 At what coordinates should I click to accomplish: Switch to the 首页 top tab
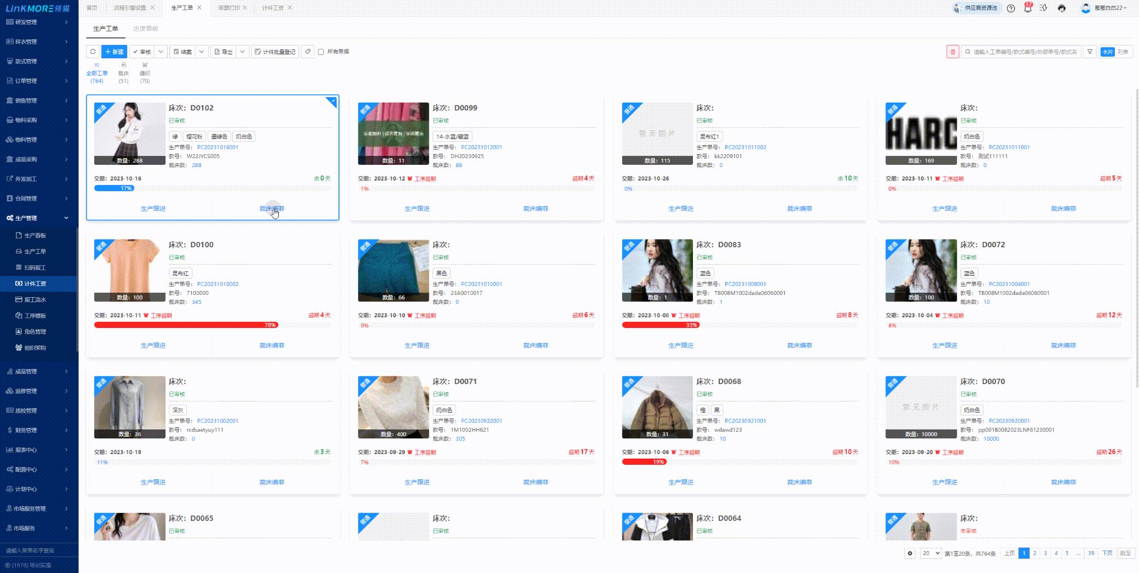(x=92, y=8)
